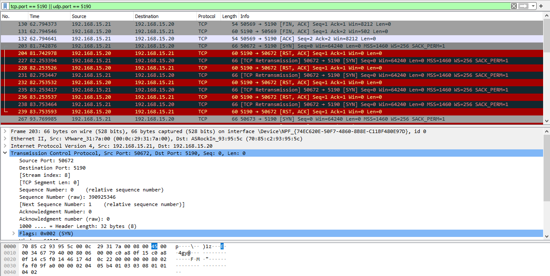This screenshot has width=550, height=276.
Task: Expand the Flags: 0x002 (SYN) item
Action: (x=13, y=234)
